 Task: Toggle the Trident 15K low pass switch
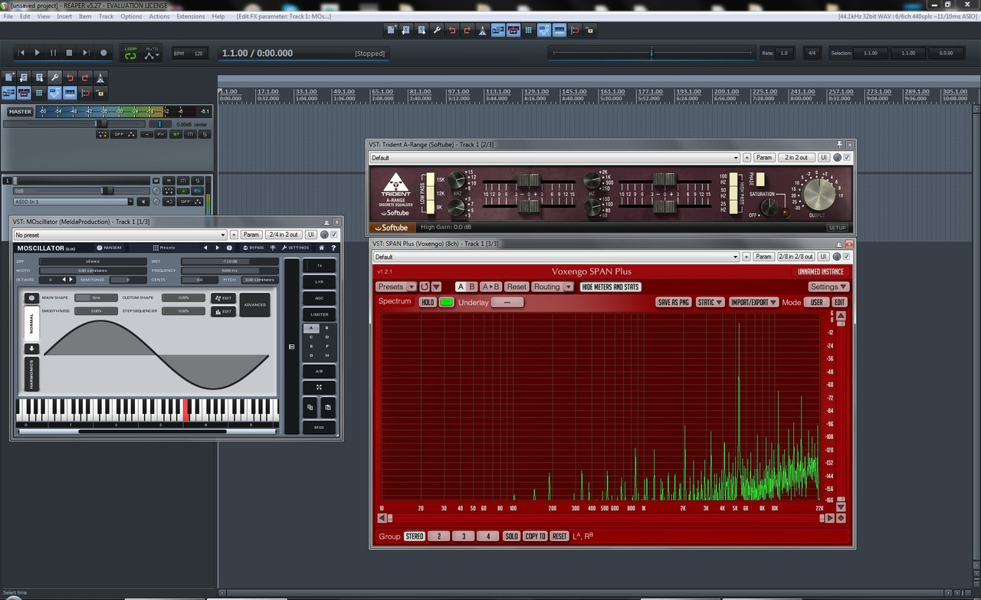tap(431, 179)
